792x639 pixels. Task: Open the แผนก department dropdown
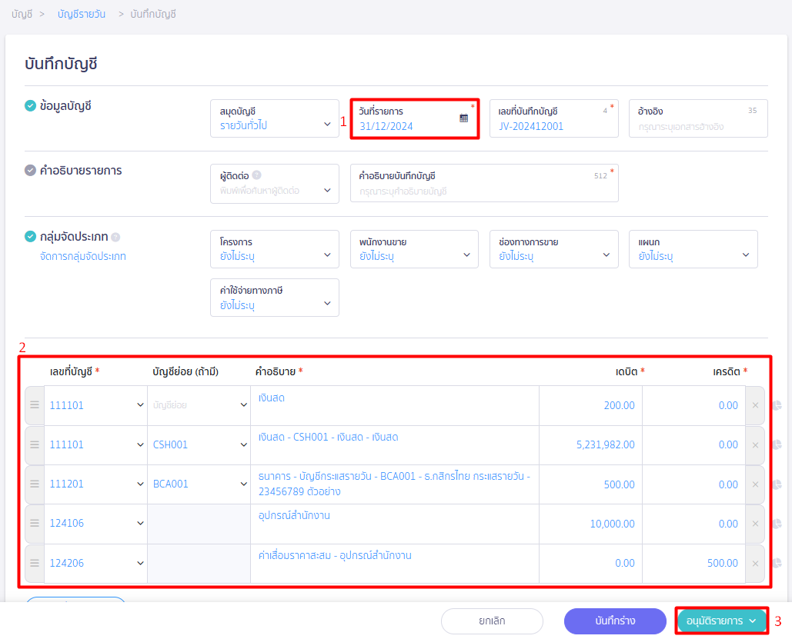(693, 249)
